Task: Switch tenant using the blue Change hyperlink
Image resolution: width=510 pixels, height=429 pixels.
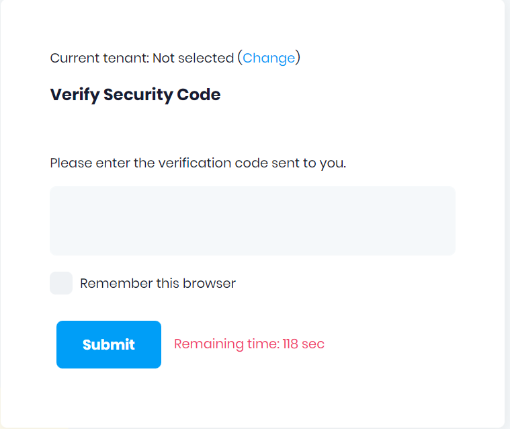Action: (269, 58)
